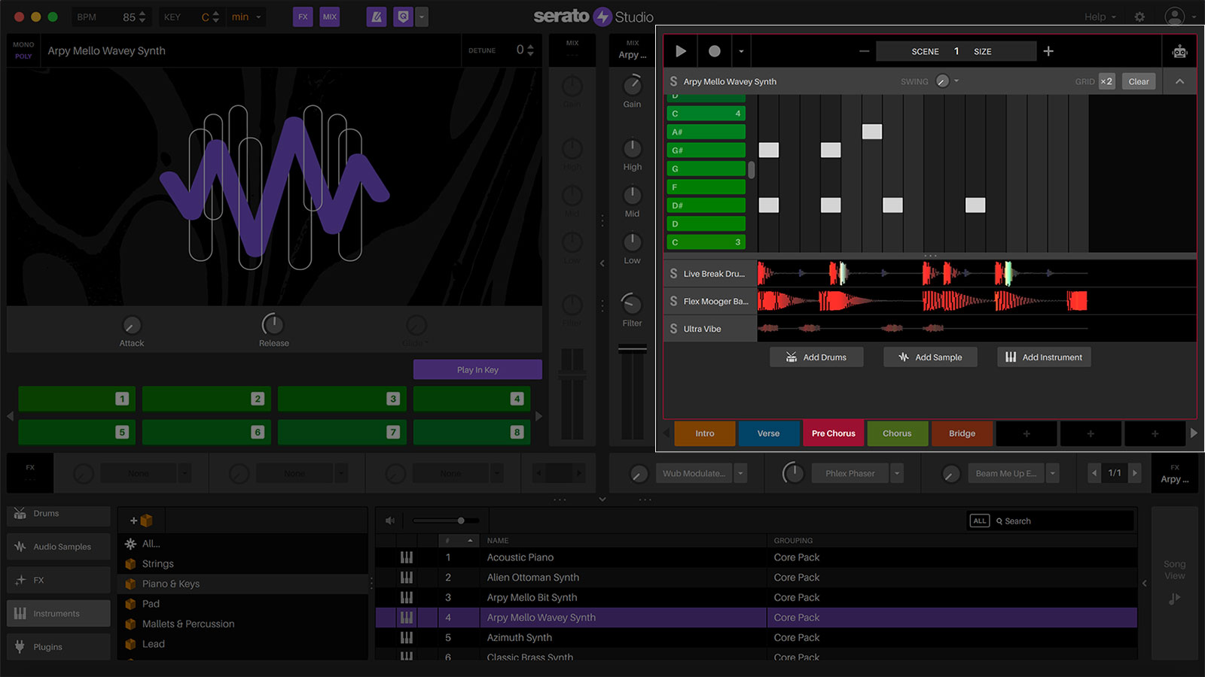The height and width of the screenshot is (677, 1205).
Task: Select the Pre Chorus scene
Action: [x=833, y=433]
